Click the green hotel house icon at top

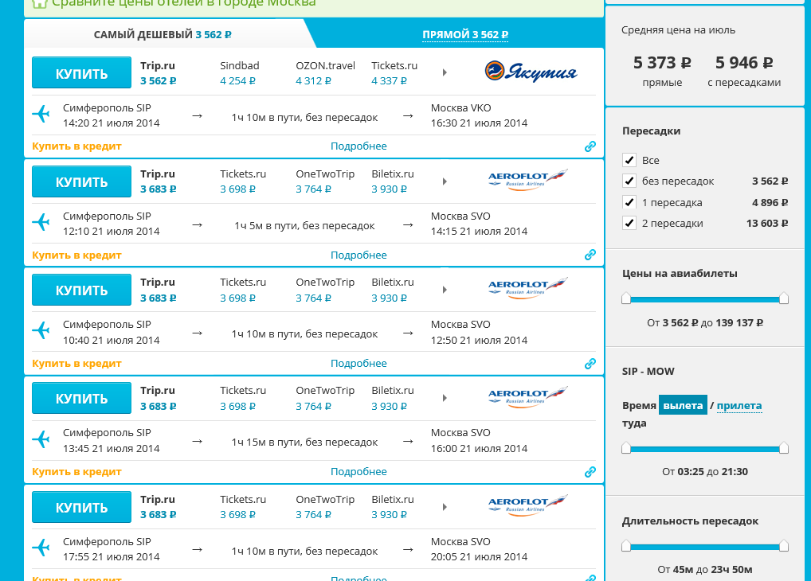[39, 3]
